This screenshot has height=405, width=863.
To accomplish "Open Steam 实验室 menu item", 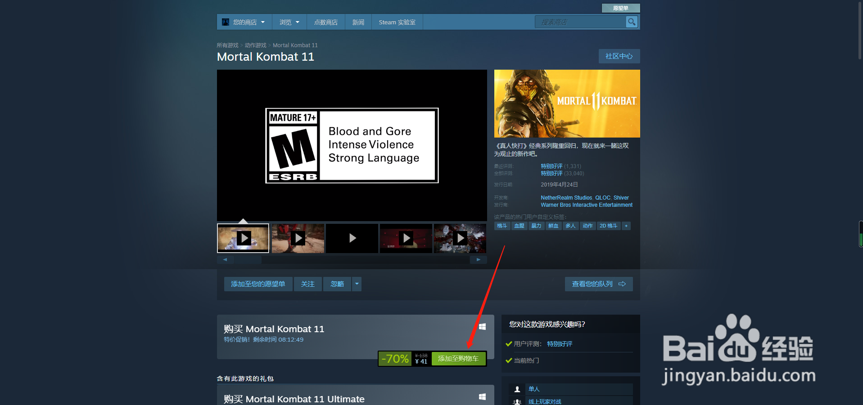I will [x=397, y=22].
